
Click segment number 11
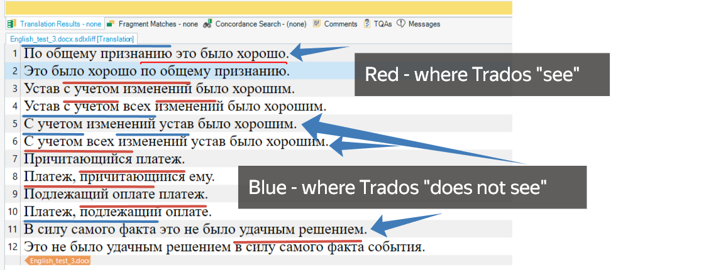point(14,229)
